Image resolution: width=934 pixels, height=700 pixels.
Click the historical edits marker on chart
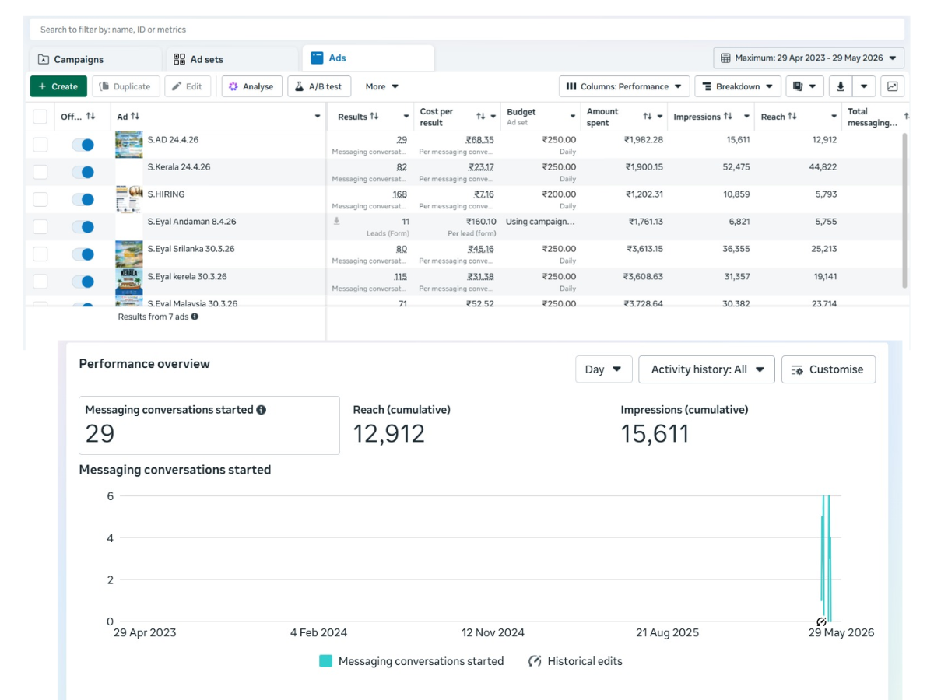click(x=821, y=621)
